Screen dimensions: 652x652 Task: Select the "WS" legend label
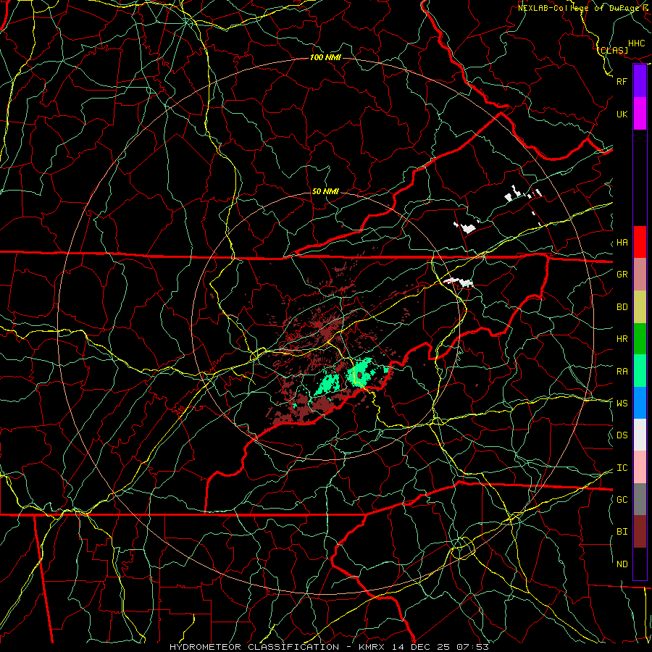622,404
